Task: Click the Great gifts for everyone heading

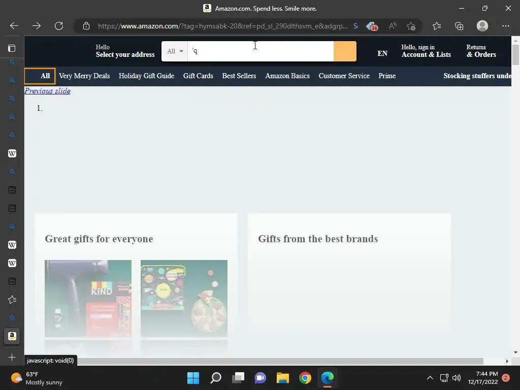Action: click(x=99, y=239)
